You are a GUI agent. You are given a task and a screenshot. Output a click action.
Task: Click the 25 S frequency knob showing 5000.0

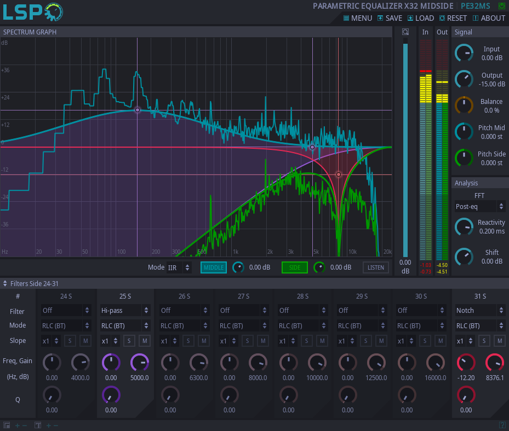140,363
